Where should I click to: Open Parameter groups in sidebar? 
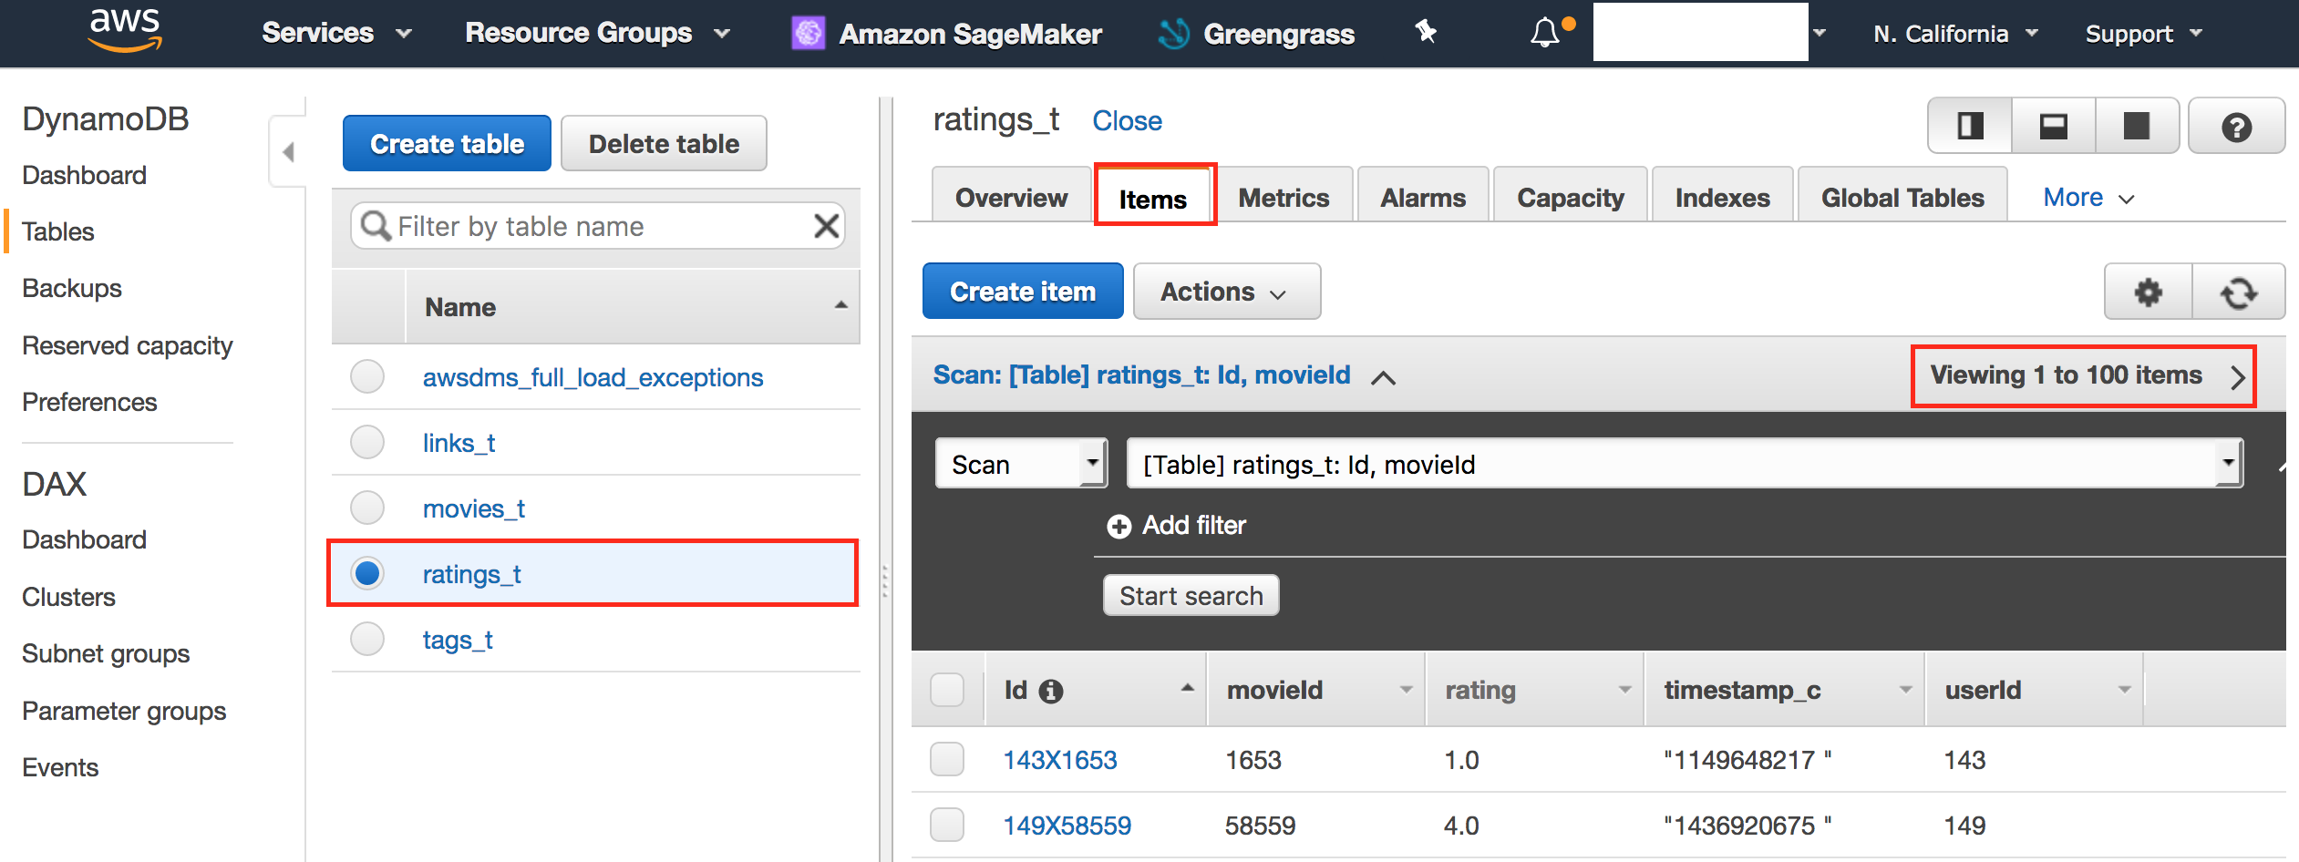tap(124, 711)
